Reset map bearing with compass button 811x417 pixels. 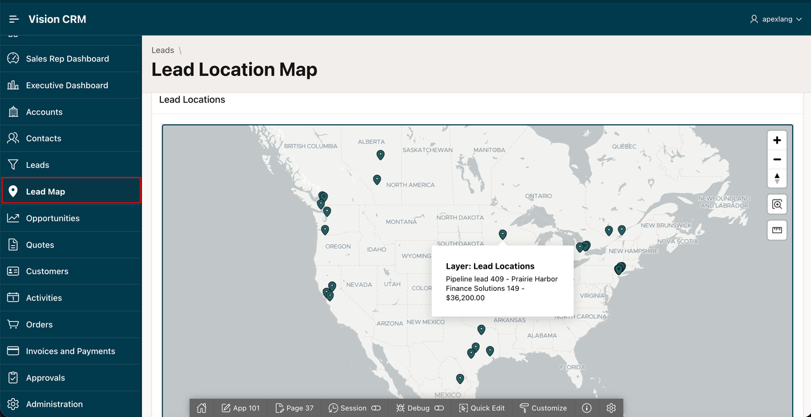tap(777, 178)
